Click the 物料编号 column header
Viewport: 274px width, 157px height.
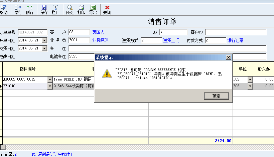click(x=28, y=69)
